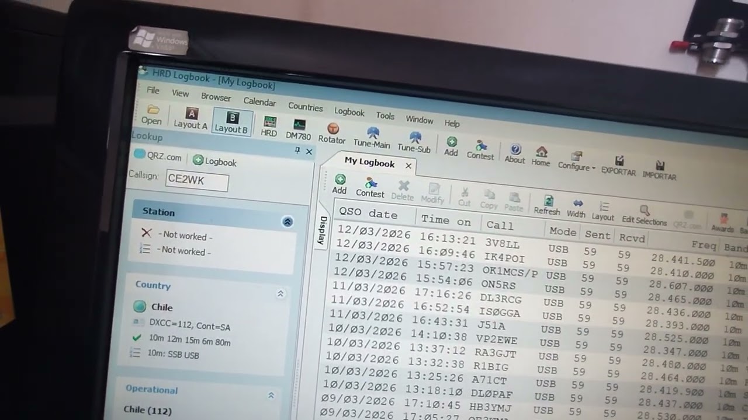Sort by Call column header

[500, 226]
